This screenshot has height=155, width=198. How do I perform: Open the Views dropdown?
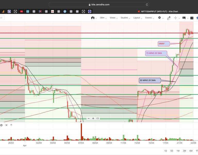point(114,18)
